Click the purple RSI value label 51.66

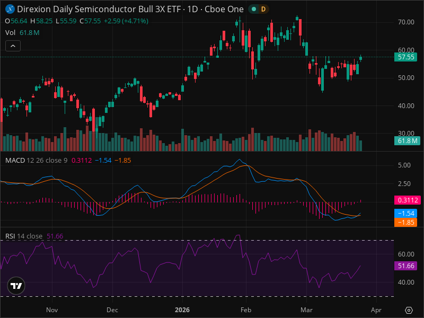click(x=405, y=266)
